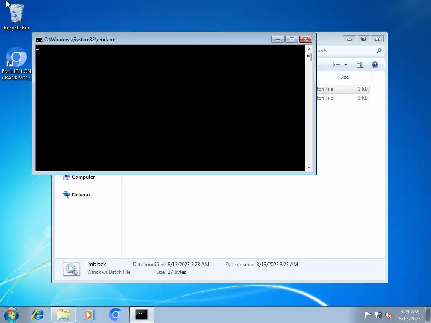Minimize the Explorer window
Image resolution: width=431 pixels, height=323 pixels.
(349, 39)
